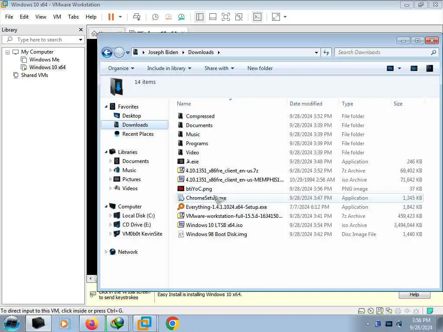Screen dimensions: 443x332
Task: Open the File menu in VMware
Action: coord(9,17)
